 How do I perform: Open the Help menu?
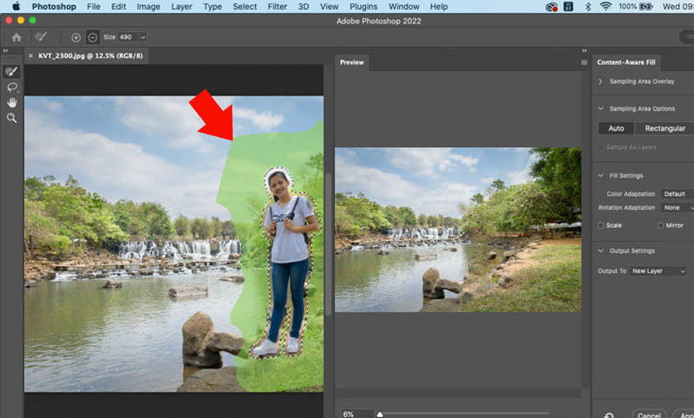pyautogui.click(x=439, y=7)
